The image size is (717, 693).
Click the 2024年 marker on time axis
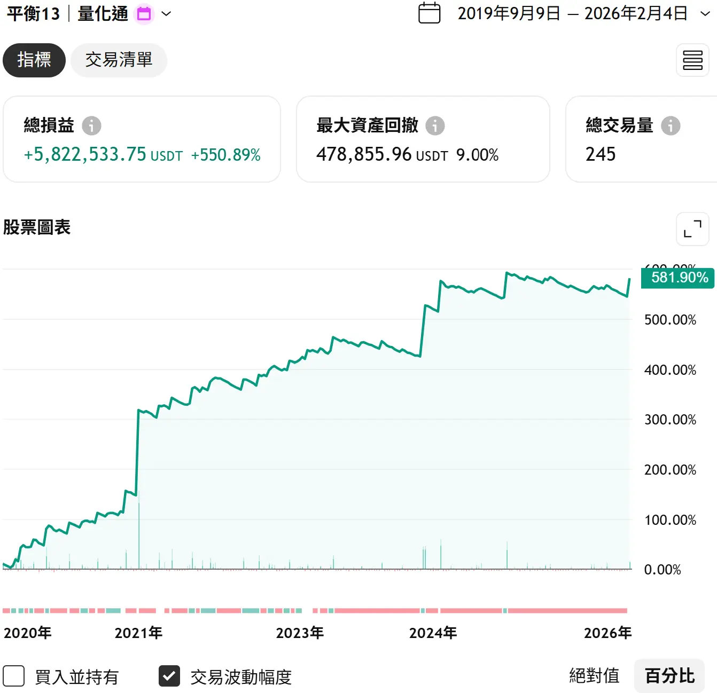[x=433, y=633]
